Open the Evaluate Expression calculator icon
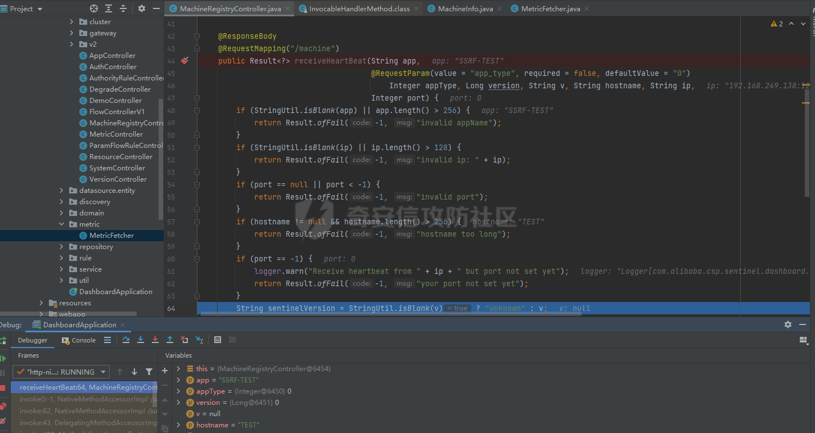The width and height of the screenshot is (815, 433). point(218,340)
